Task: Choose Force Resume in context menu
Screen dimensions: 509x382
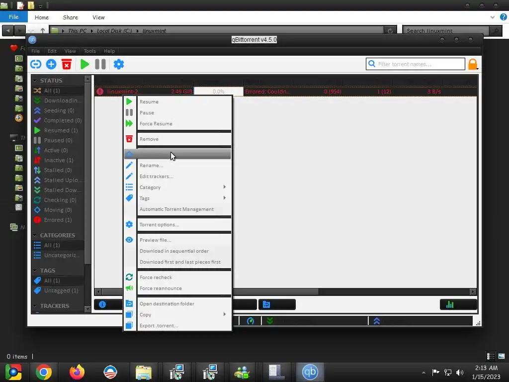Action: click(x=177, y=124)
